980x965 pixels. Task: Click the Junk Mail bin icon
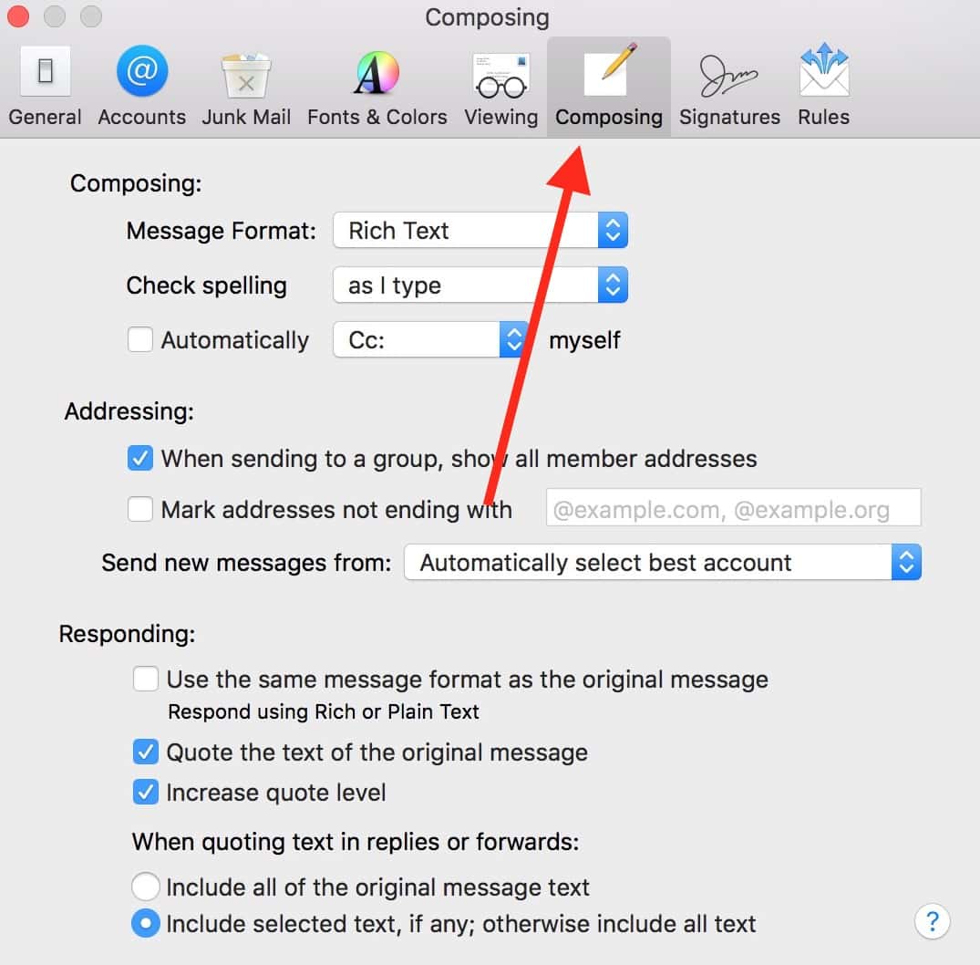coord(246,75)
